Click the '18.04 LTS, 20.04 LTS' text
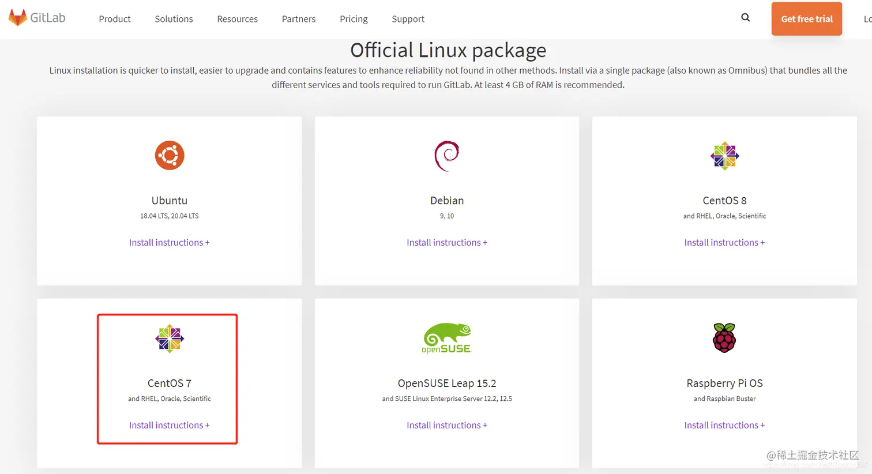Image resolution: width=872 pixels, height=474 pixels. click(x=170, y=216)
